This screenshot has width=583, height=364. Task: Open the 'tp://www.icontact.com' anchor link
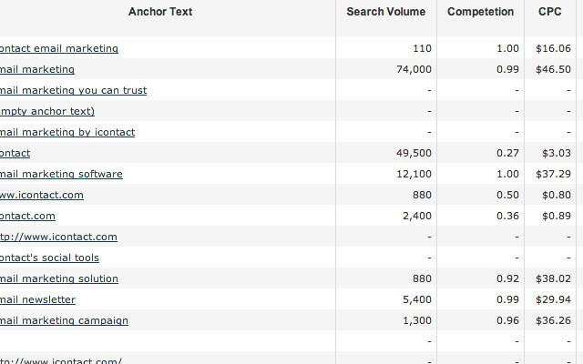coord(58,237)
